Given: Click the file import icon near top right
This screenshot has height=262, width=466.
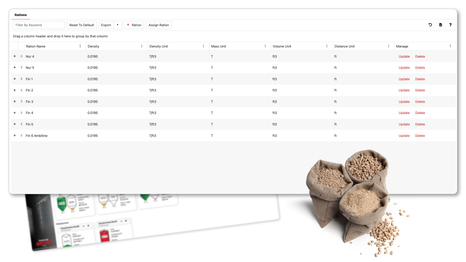Looking at the screenshot, I should click(440, 25).
